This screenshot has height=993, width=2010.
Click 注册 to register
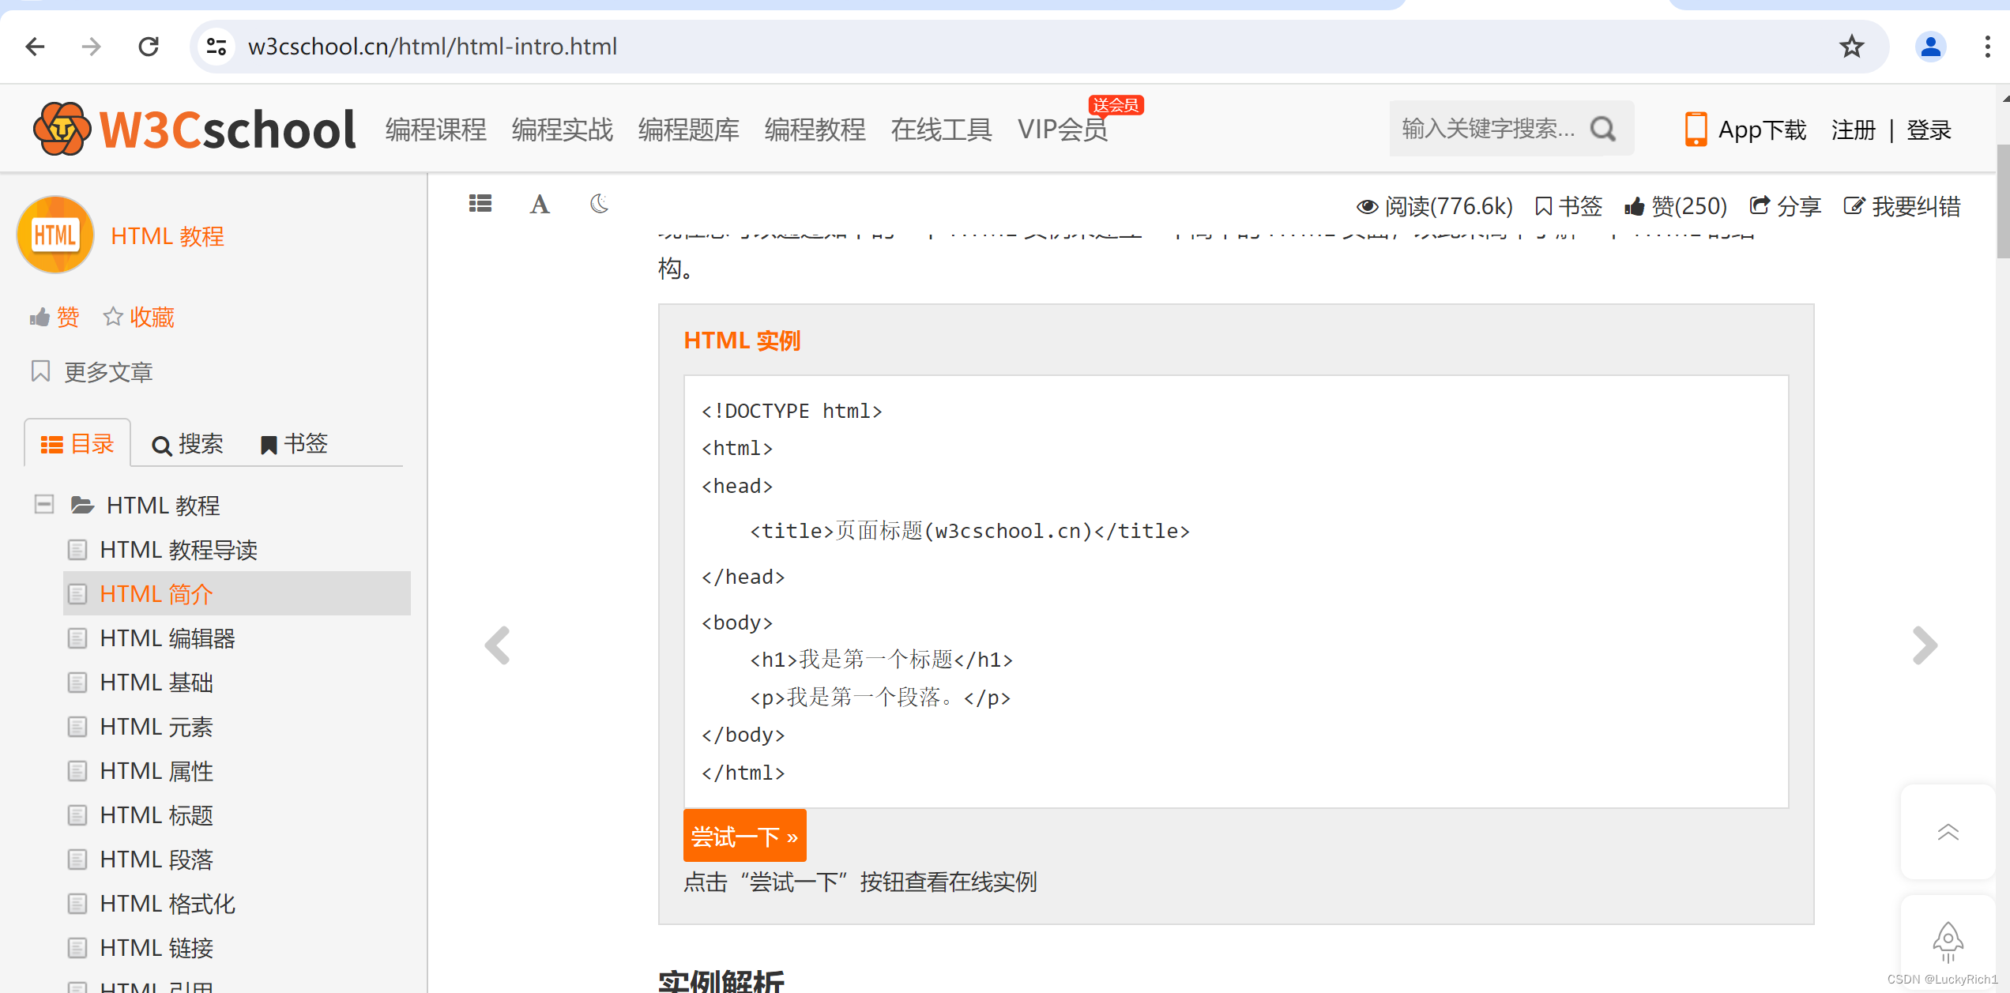[1853, 130]
